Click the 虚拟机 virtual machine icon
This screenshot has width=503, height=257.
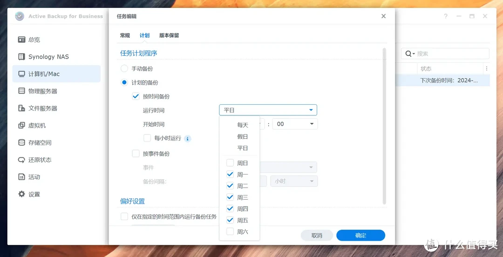pyautogui.click(x=21, y=125)
